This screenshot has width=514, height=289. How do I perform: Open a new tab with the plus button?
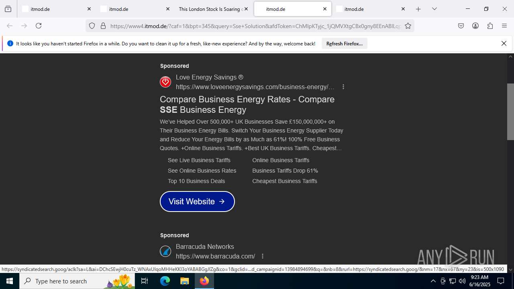pos(418,9)
